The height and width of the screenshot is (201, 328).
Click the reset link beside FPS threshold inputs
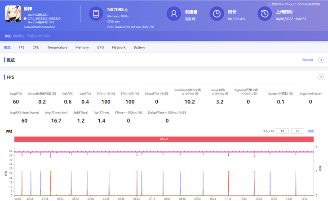(311, 131)
